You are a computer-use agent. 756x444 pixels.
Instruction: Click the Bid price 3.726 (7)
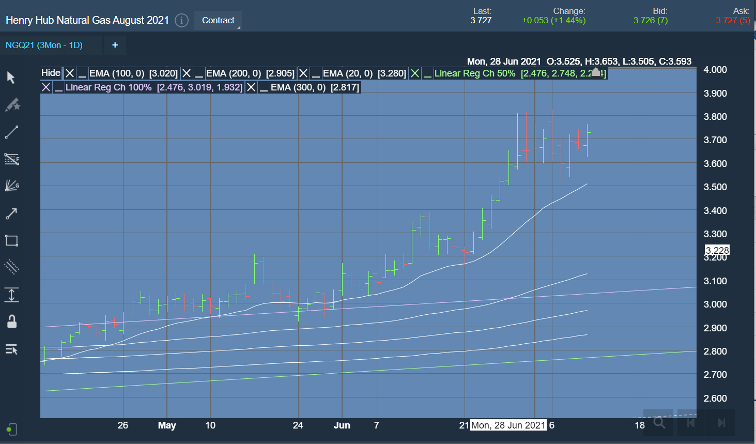(x=651, y=20)
